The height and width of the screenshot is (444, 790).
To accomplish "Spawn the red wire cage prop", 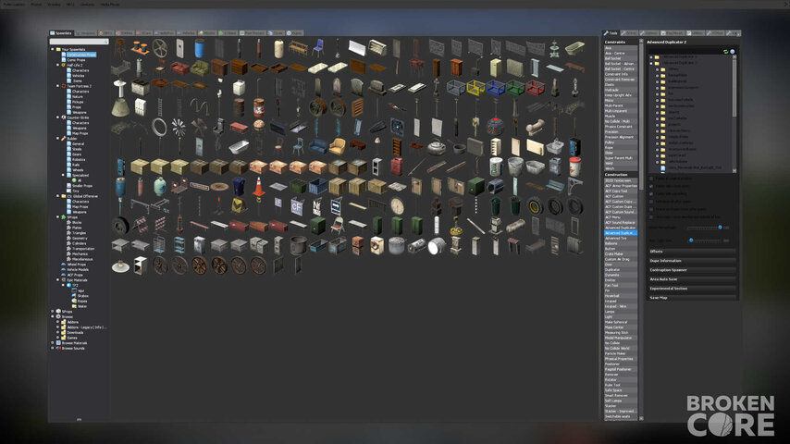I will click(535, 88).
